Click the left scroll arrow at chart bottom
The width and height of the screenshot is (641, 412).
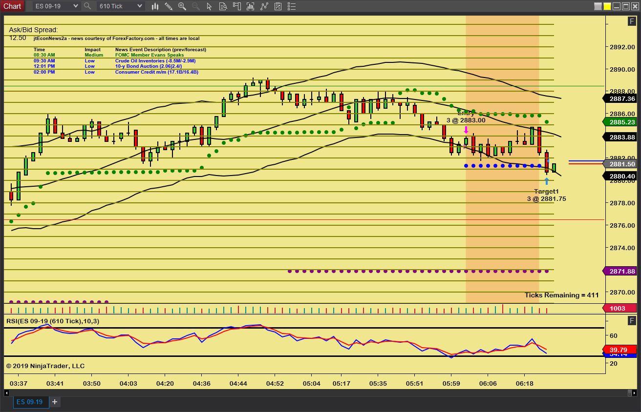pos(7,392)
